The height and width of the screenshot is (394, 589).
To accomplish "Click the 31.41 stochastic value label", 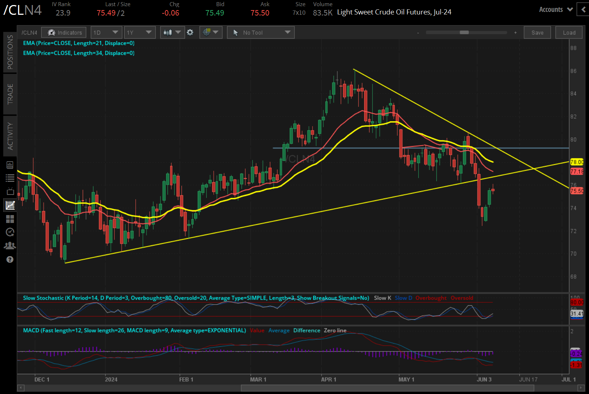I will point(577,314).
